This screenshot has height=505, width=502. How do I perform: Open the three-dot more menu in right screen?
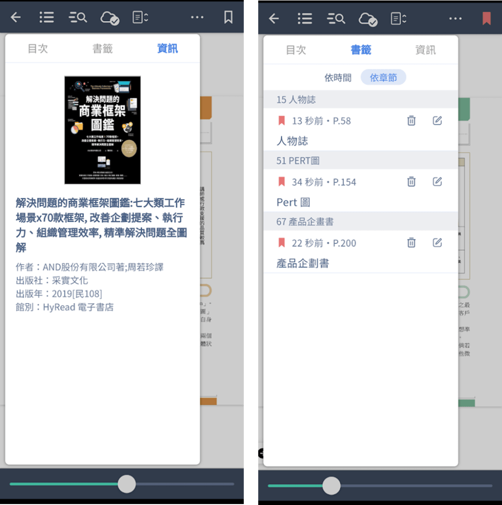455,19
